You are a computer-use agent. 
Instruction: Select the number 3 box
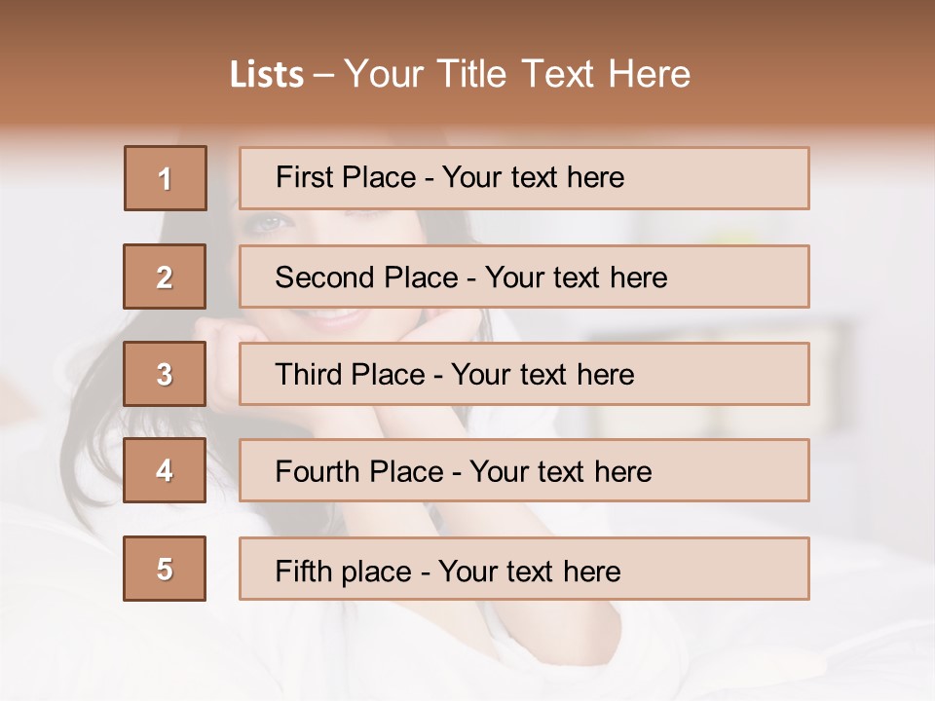click(x=165, y=374)
